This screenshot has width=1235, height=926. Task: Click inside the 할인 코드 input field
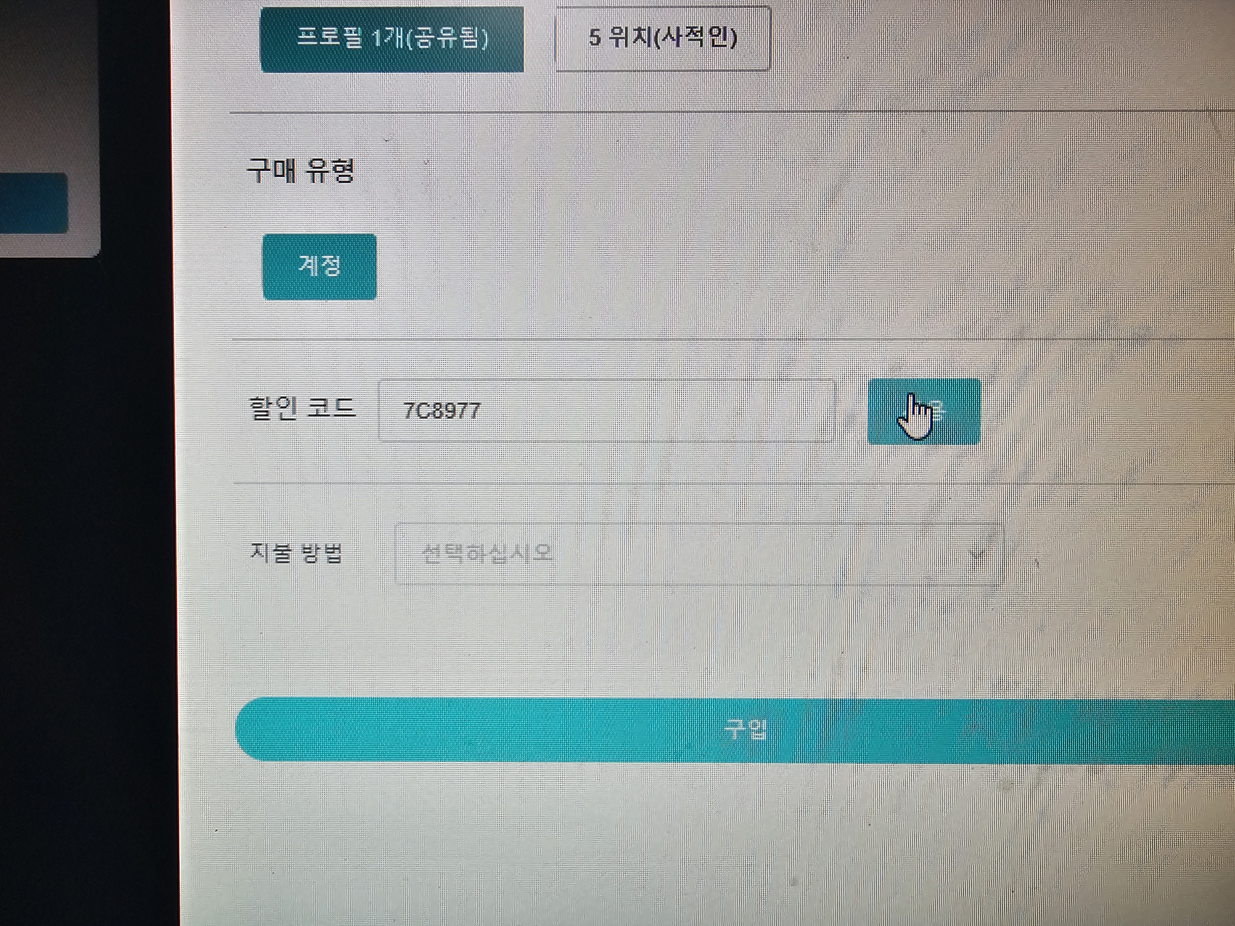tap(606, 411)
